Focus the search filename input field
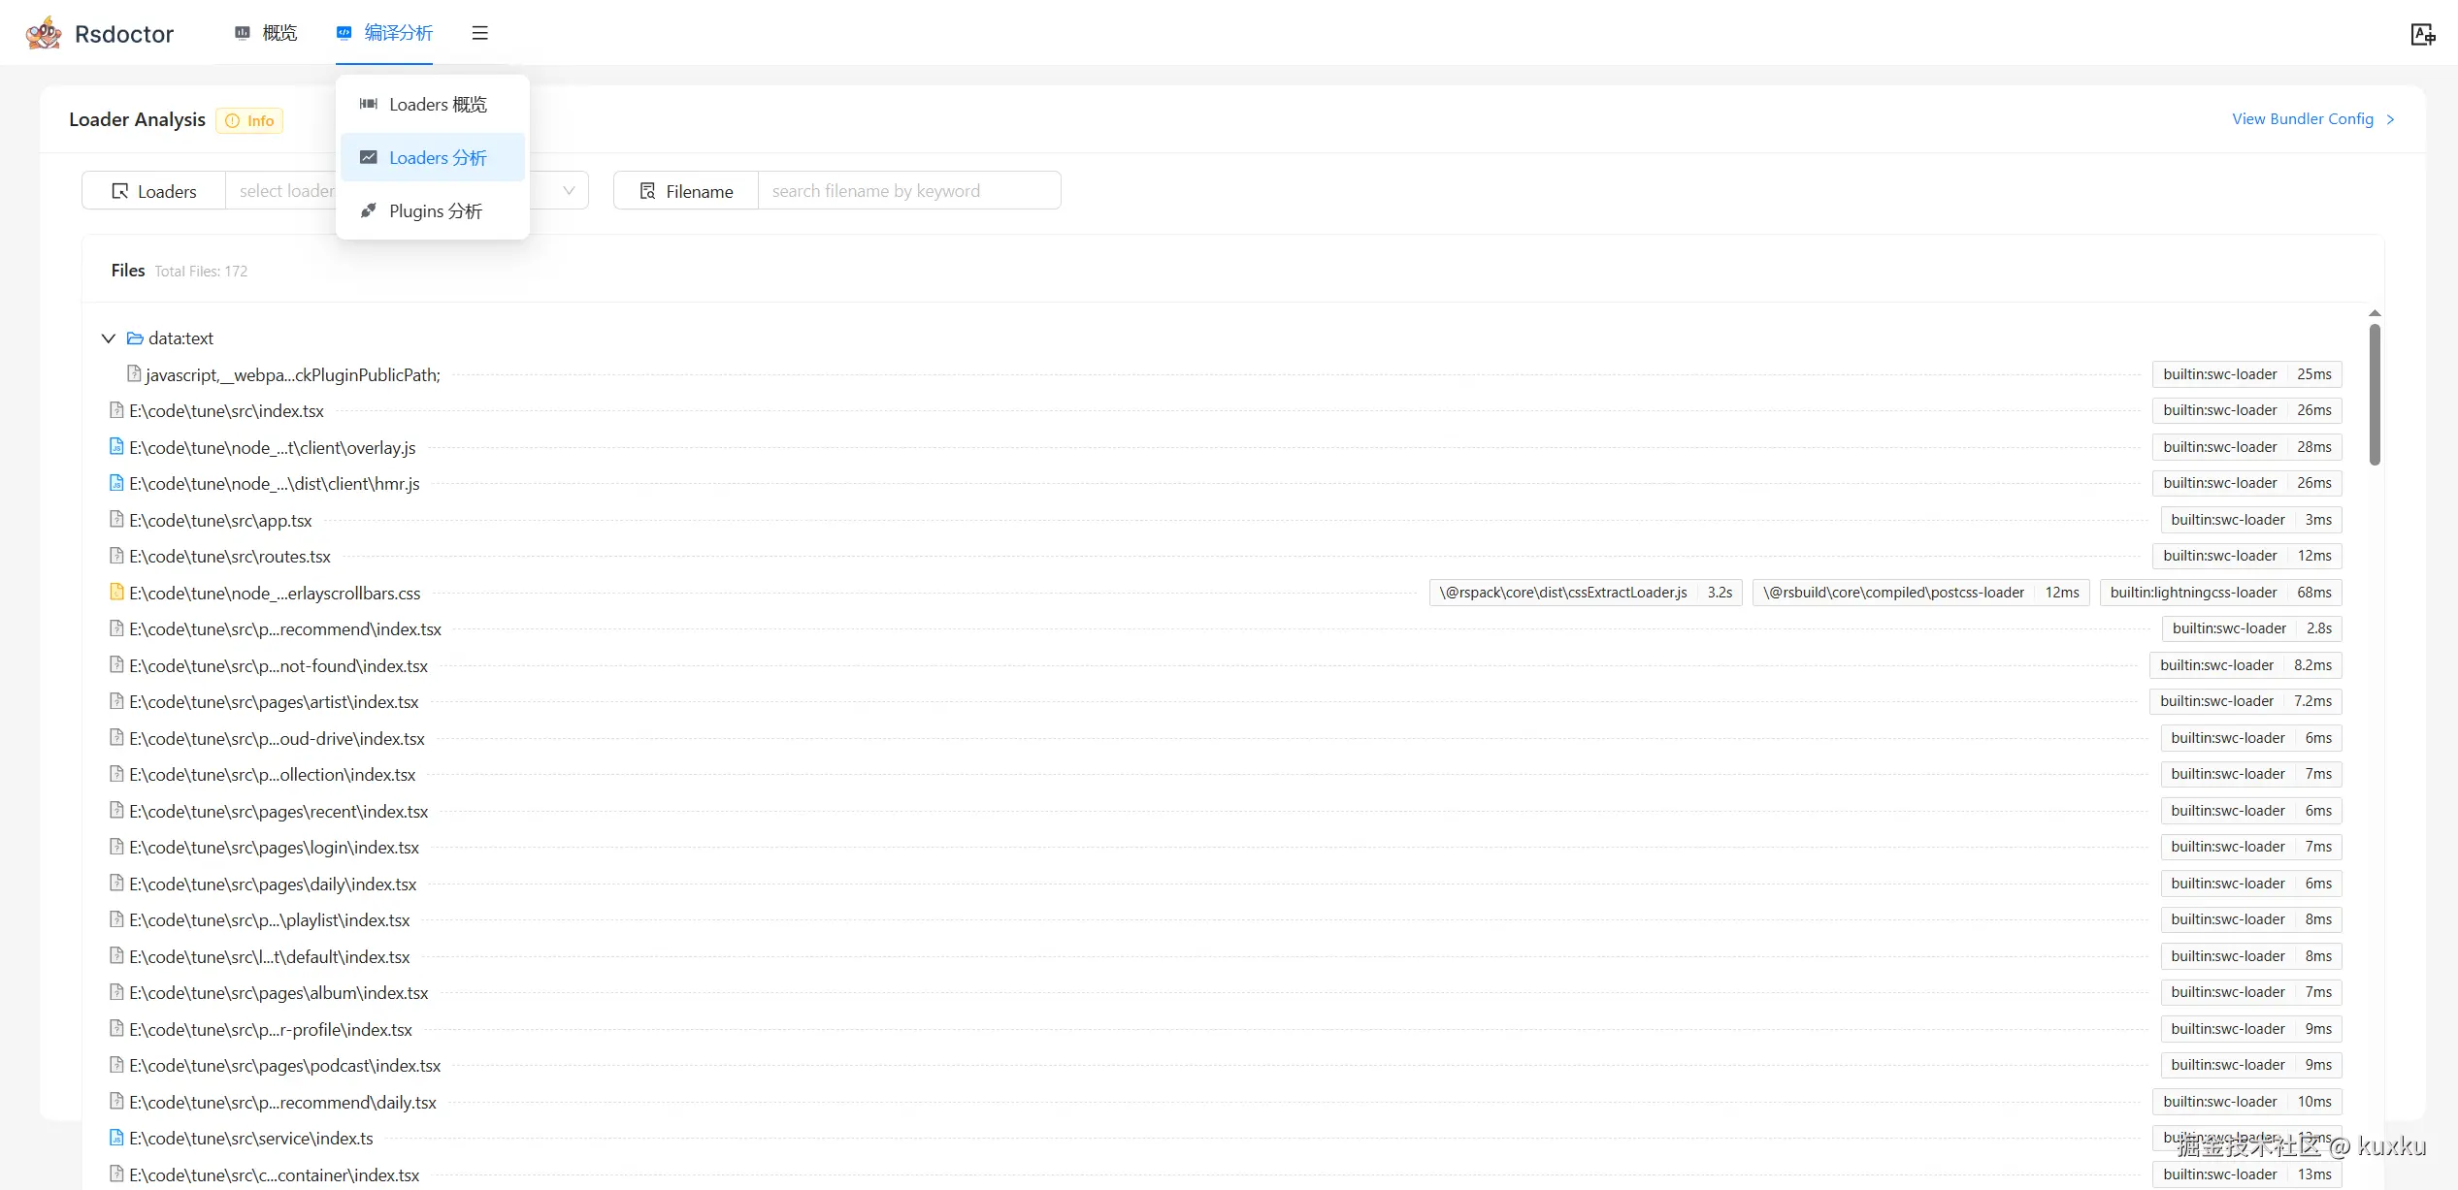Image resolution: width=2458 pixels, height=1190 pixels. pyautogui.click(x=908, y=191)
